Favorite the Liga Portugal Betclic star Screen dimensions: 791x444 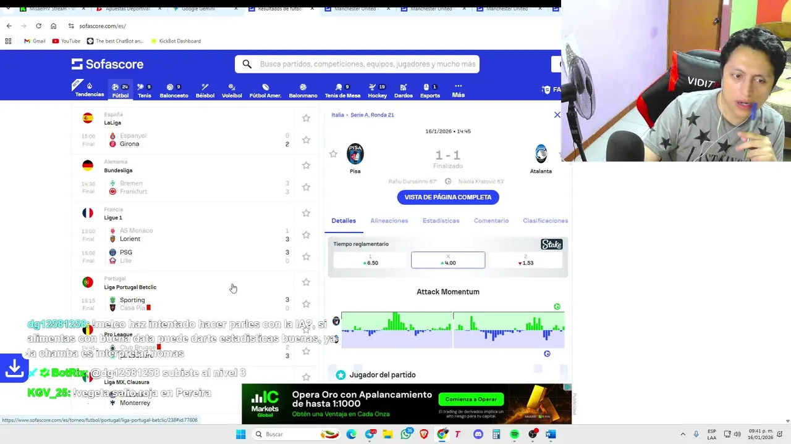[306, 282]
